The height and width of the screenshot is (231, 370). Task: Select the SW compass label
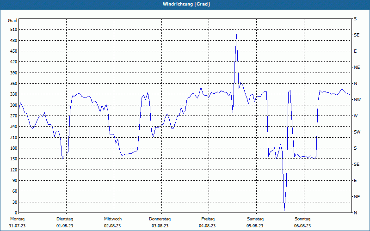357,132
